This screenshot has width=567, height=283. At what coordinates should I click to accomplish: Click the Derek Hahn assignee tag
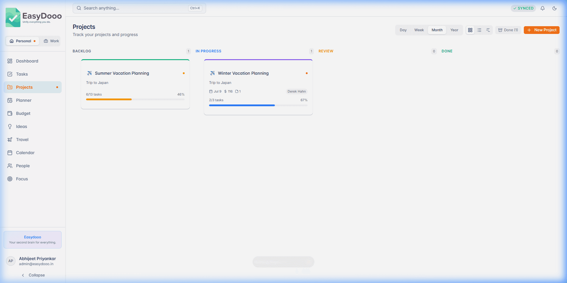pos(297,92)
